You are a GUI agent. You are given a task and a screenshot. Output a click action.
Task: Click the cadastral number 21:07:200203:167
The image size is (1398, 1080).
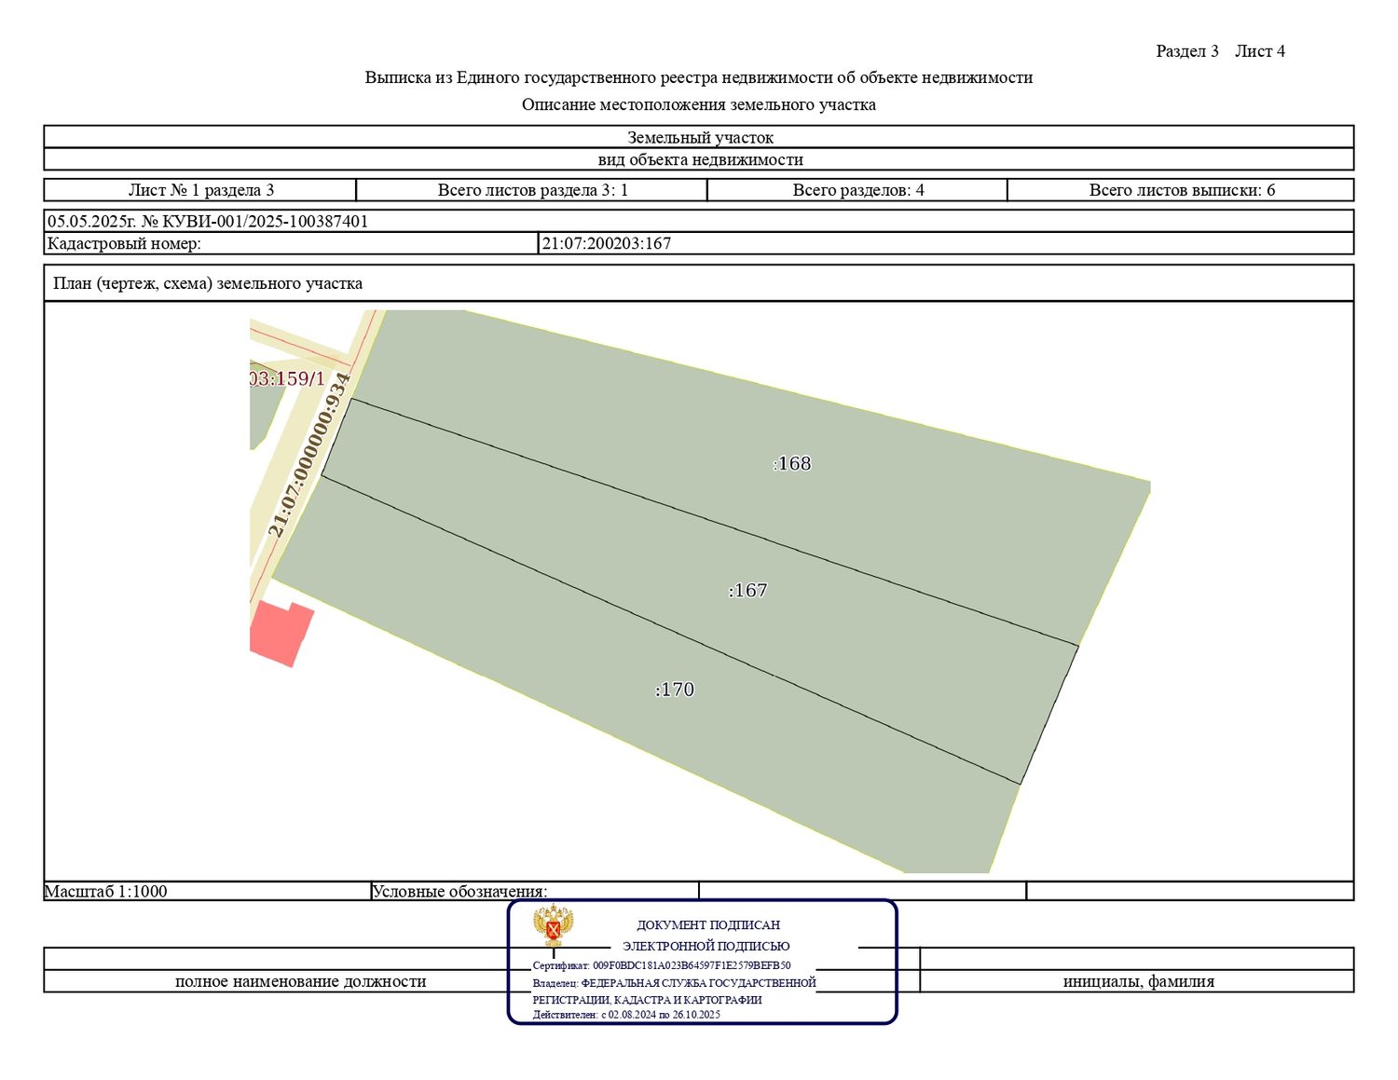click(607, 244)
